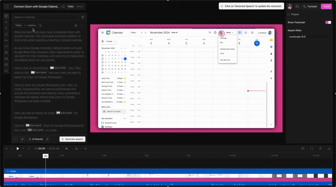Image resolution: width=336 pixels, height=187 pixels.
Task: Open AI Rewrite settings sliders icon
Action: [48, 139]
